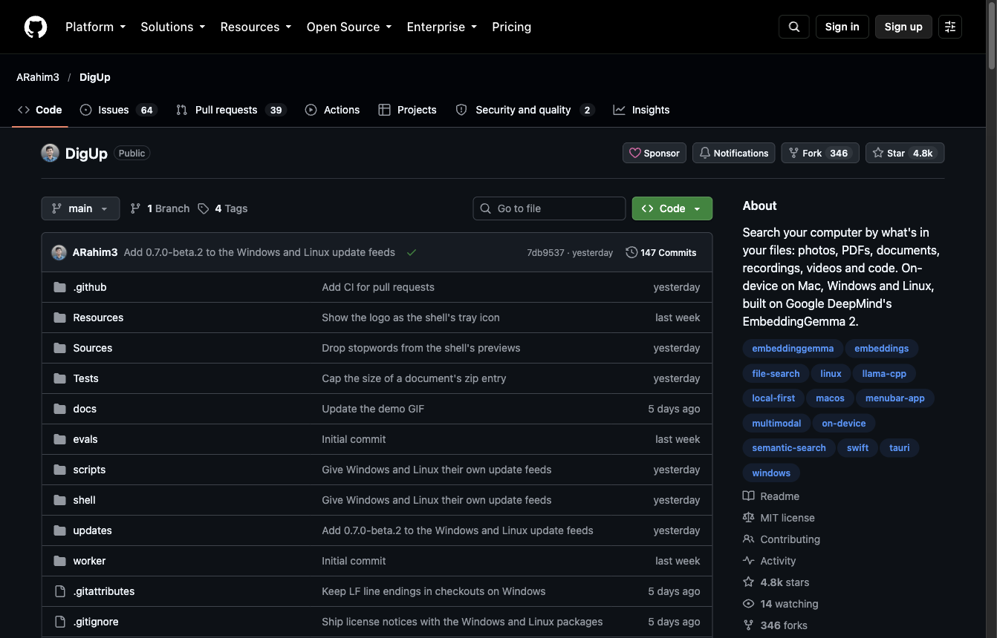Viewport: 997px width, 638px height.
Task: Expand the Open Source menu
Action: click(348, 27)
